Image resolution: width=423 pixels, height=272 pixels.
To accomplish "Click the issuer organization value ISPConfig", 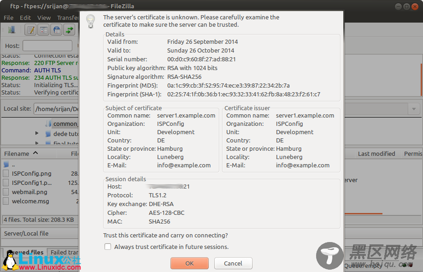I will [x=289, y=124].
